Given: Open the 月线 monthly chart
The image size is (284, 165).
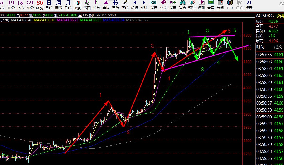Looking at the screenshot, I should pos(68,5).
